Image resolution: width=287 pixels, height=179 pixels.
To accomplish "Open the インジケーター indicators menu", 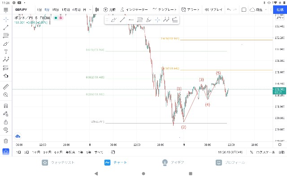I will pyautogui.click(x=134, y=10).
